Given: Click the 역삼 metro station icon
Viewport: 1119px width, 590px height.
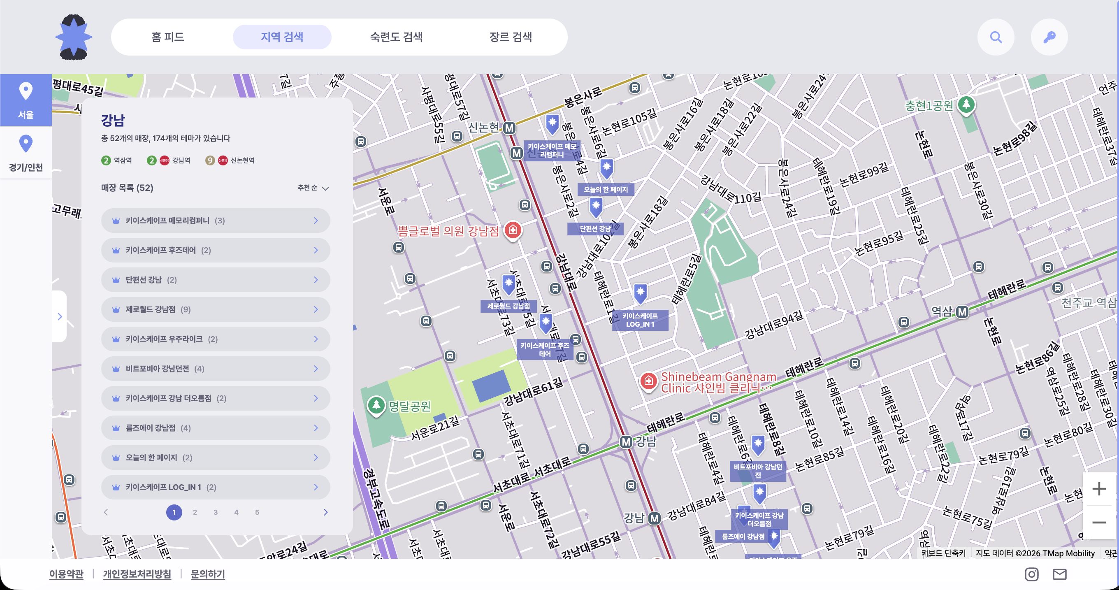Looking at the screenshot, I should tap(962, 311).
